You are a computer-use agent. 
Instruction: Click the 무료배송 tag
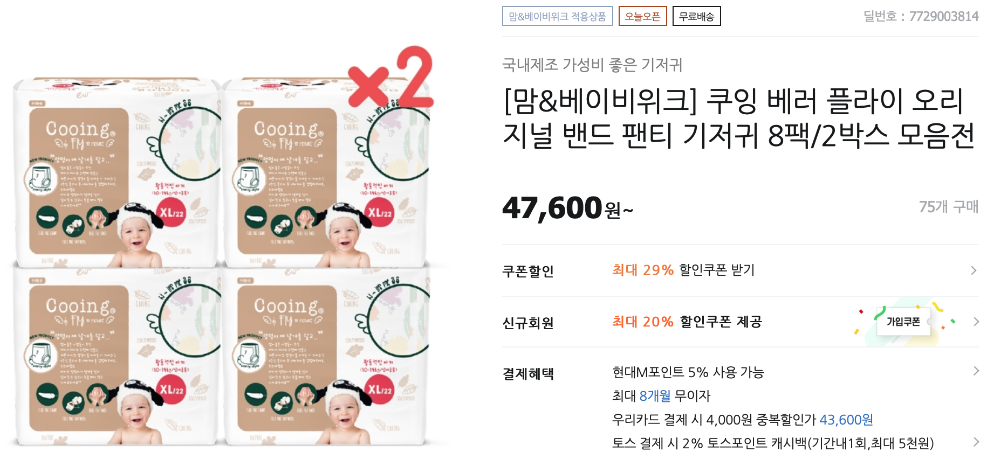tap(696, 16)
